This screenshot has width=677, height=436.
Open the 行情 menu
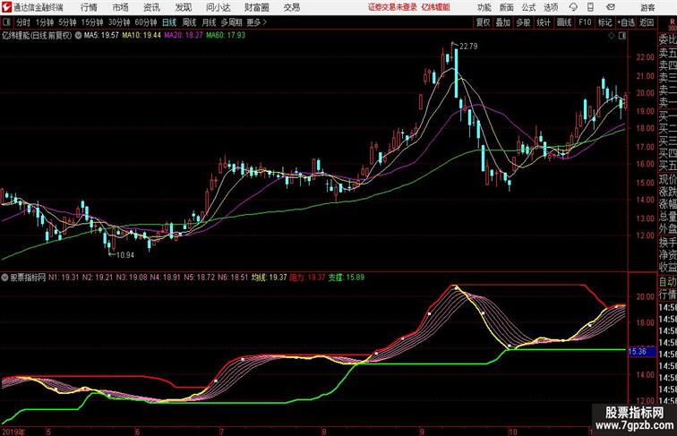(x=89, y=7)
